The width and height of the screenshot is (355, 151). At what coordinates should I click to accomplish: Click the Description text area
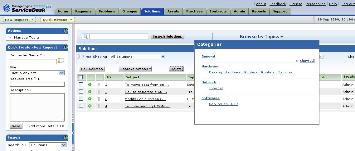coord(37,107)
